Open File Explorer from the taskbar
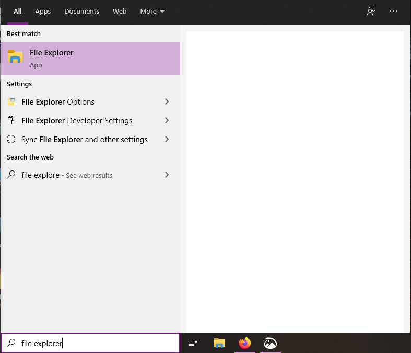Viewport: 411px width, 353px height. 219,343
